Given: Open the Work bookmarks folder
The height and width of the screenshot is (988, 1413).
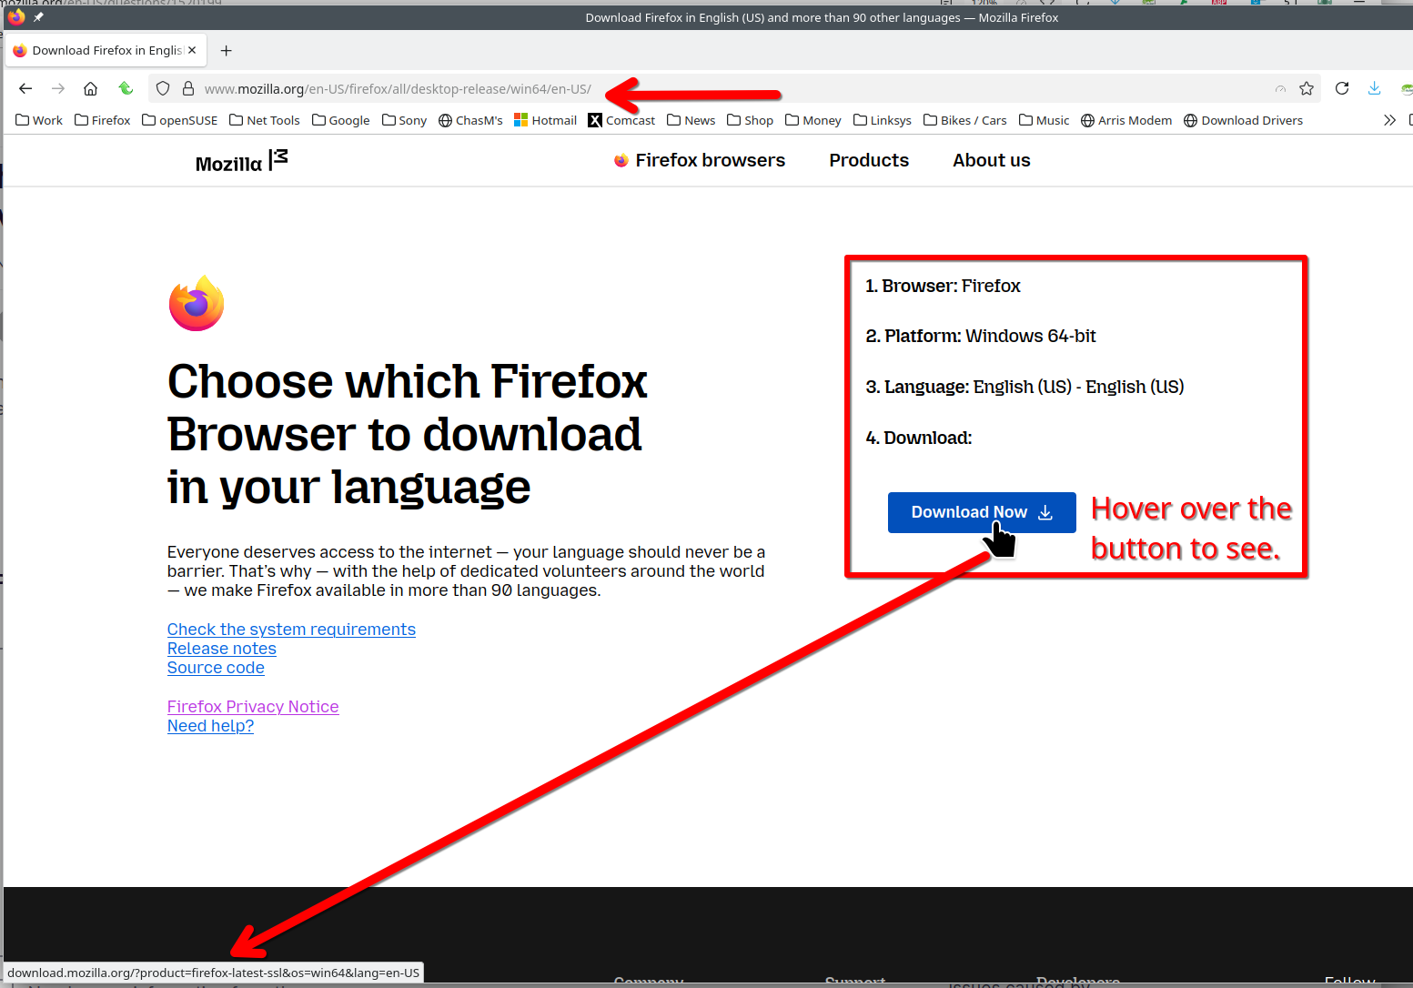Looking at the screenshot, I should (x=39, y=120).
